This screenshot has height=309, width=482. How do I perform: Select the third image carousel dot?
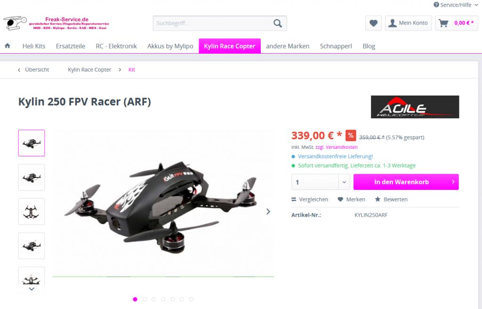(154, 299)
